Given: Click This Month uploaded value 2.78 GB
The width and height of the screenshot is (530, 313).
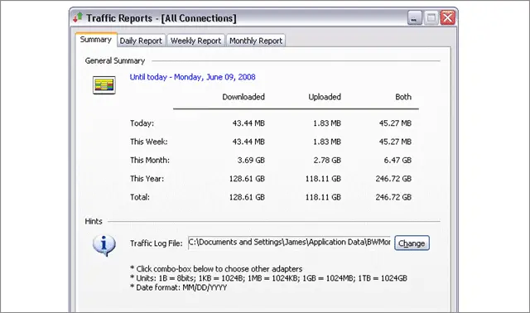Looking at the screenshot, I should pyautogui.click(x=327, y=160).
